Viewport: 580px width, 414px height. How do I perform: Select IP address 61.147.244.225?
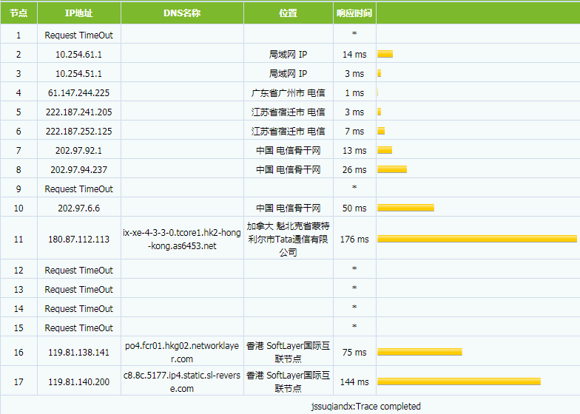pos(78,93)
